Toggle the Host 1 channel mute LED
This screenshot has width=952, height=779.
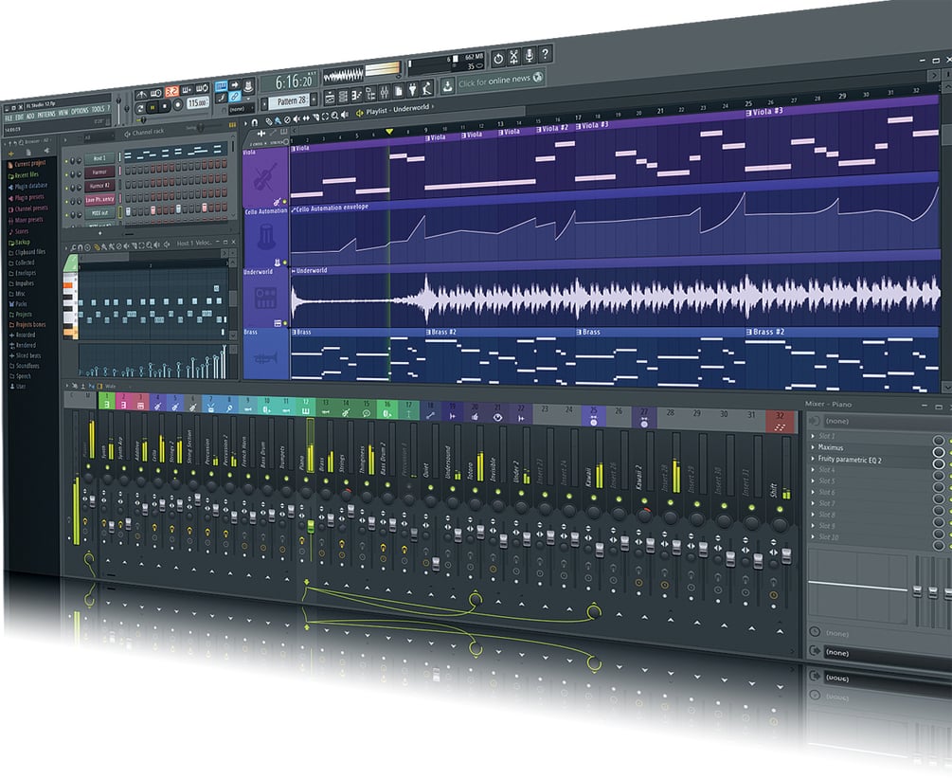67,161
